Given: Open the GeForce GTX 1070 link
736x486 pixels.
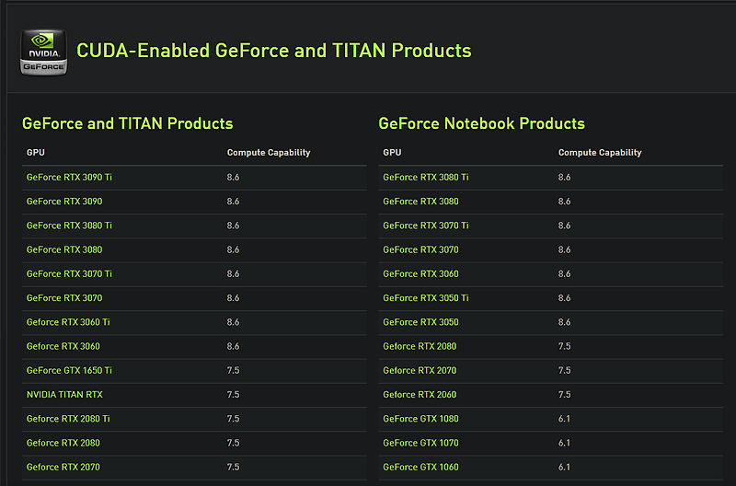Looking at the screenshot, I should click(420, 444).
